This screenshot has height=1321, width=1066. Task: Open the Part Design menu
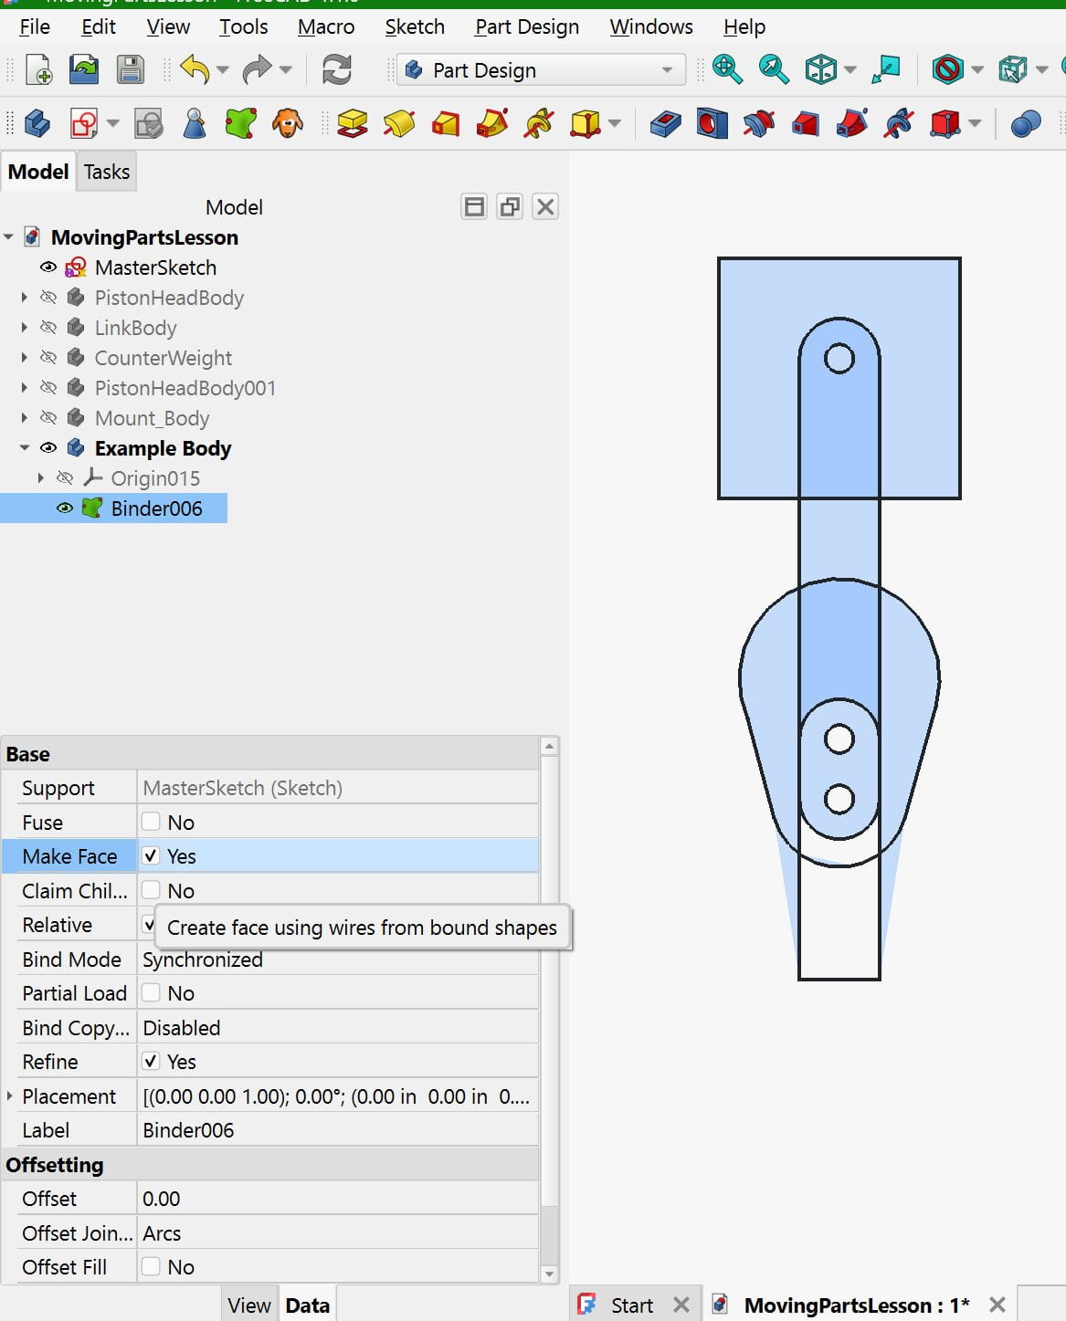[x=527, y=26]
